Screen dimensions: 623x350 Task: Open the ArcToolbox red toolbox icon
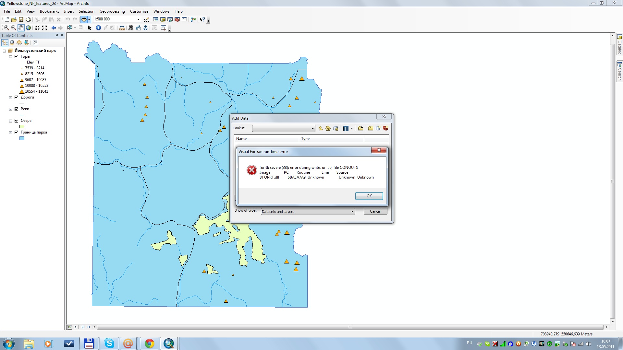click(177, 19)
